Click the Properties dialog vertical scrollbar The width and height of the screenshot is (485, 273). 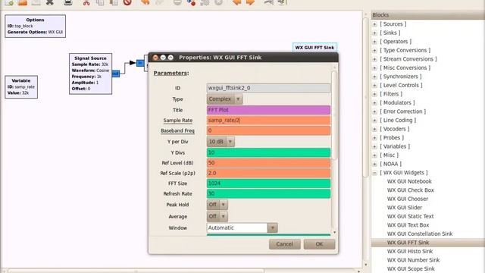click(334, 115)
